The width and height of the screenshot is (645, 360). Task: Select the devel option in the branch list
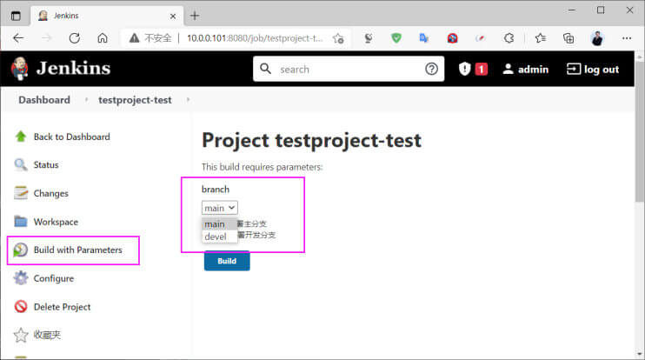[219, 237]
